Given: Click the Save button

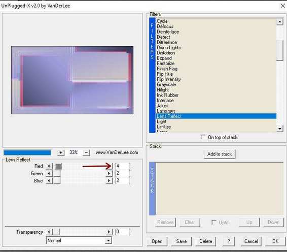Looking at the screenshot, I should click(x=181, y=241).
